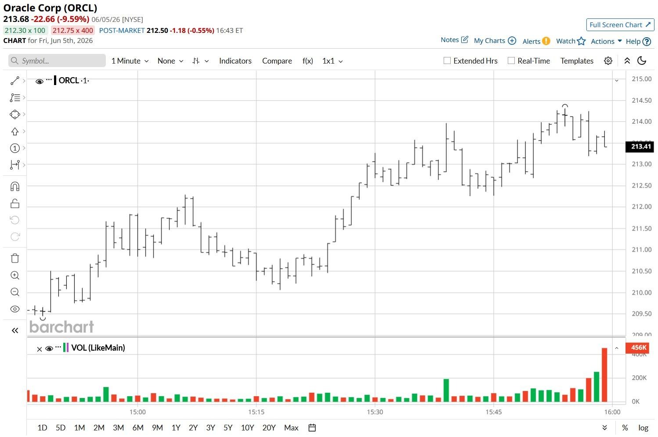Screen dimensions: 658x437
Task: Enable Extended Hrs checkbox
Action: click(x=447, y=61)
